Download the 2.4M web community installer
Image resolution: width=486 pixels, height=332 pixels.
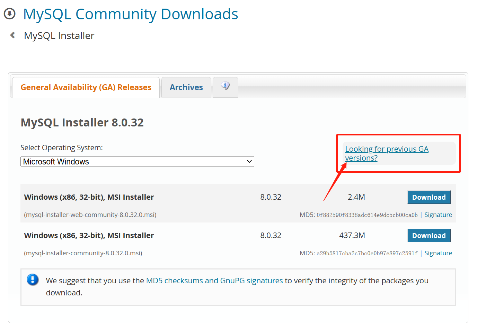pyautogui.click(x=429, y=197)
